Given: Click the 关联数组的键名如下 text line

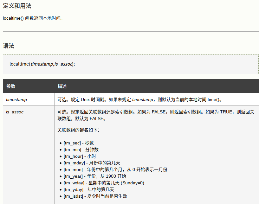Looking at the screenshot, I should (78, 130).
